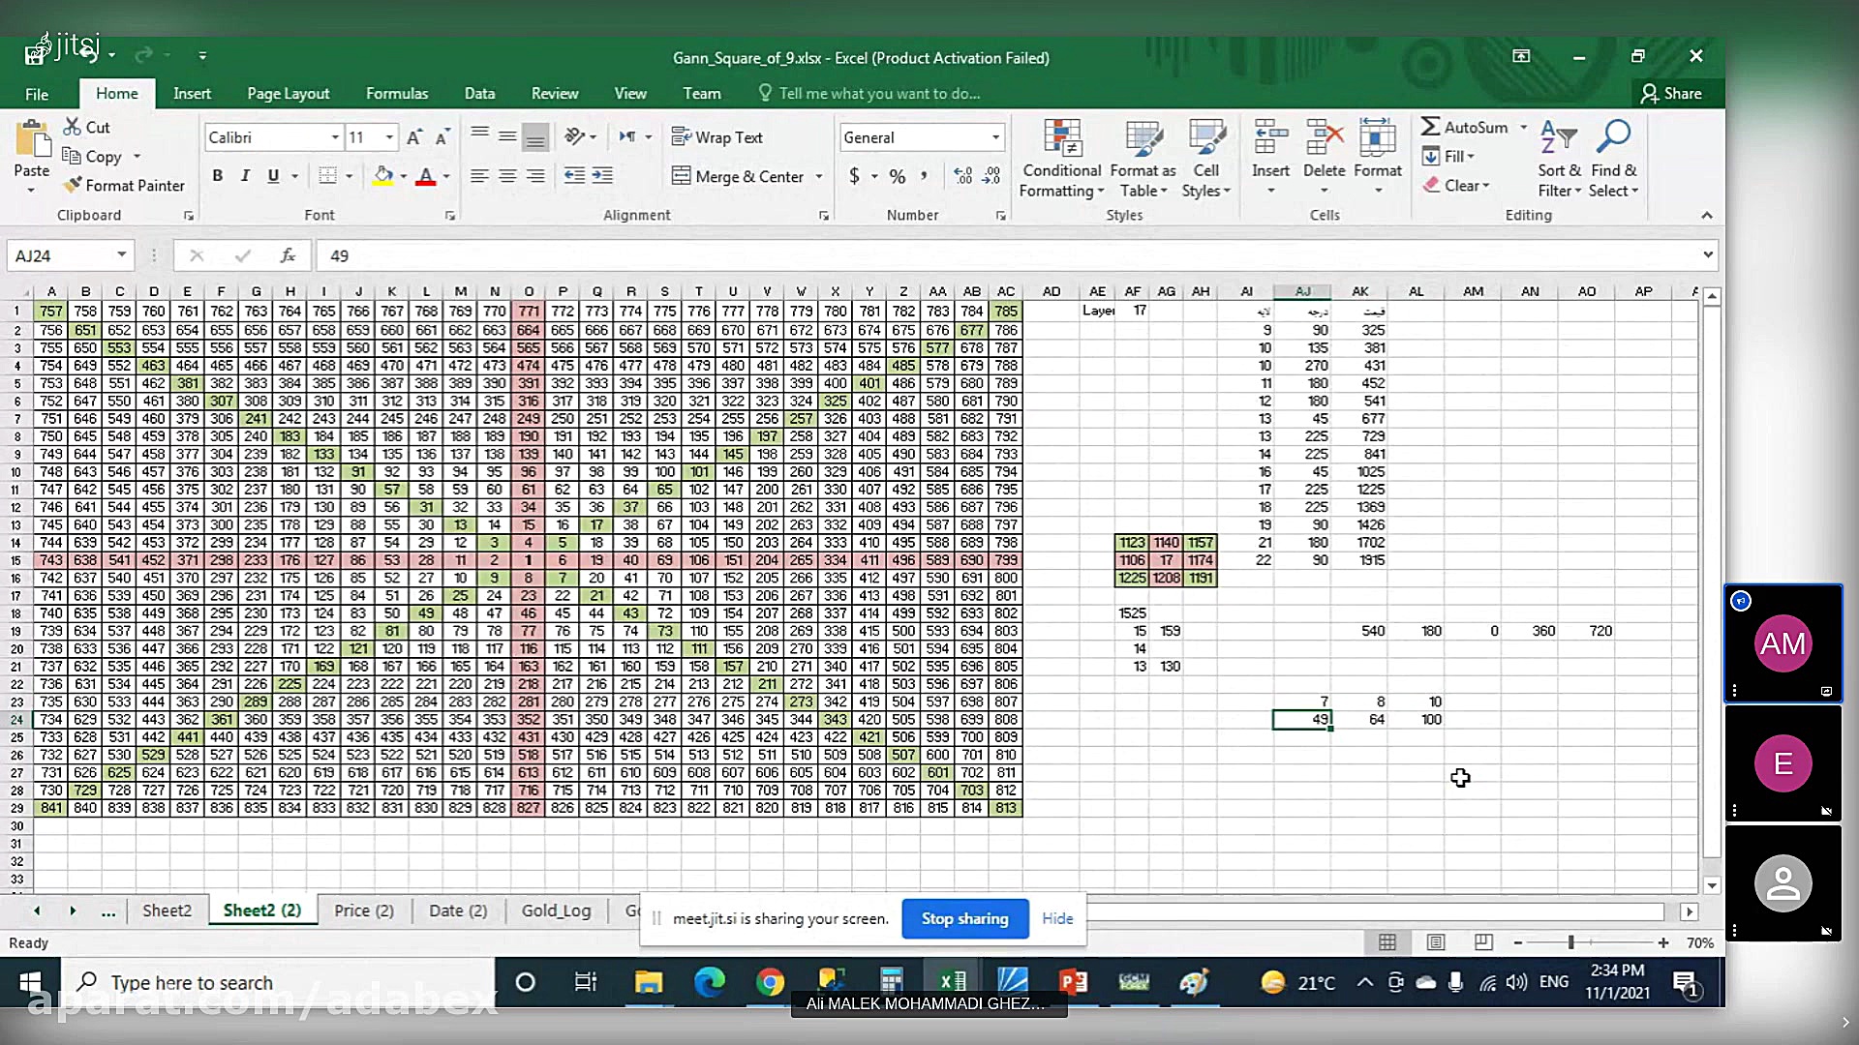Image resolution: width=1859 pixels, height=1045 pixels.
Task: Click the AutoSum sigma icon
Action: pyautogui.click(x=1430, y=127)
